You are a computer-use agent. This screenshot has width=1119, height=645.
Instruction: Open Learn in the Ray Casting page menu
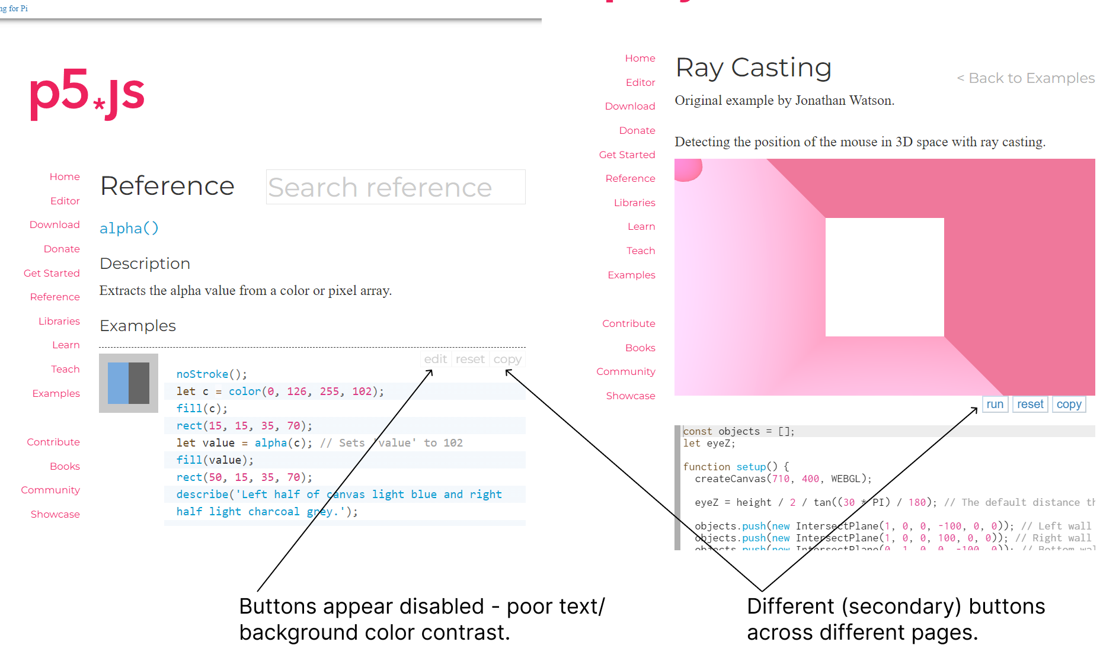641,226
